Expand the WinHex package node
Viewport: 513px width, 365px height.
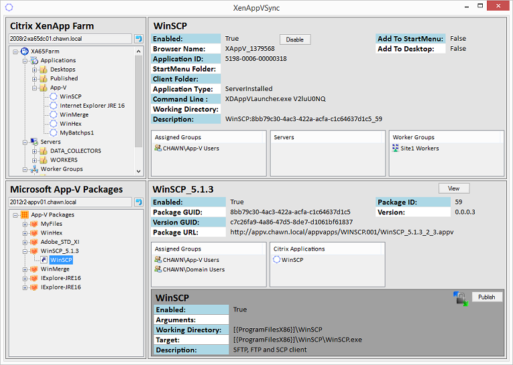[25, 233]
